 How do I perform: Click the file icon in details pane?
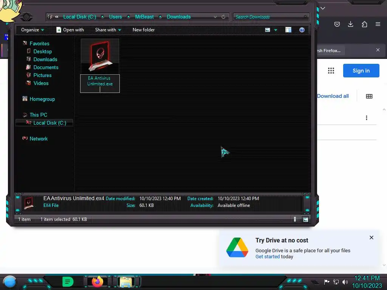29,203
